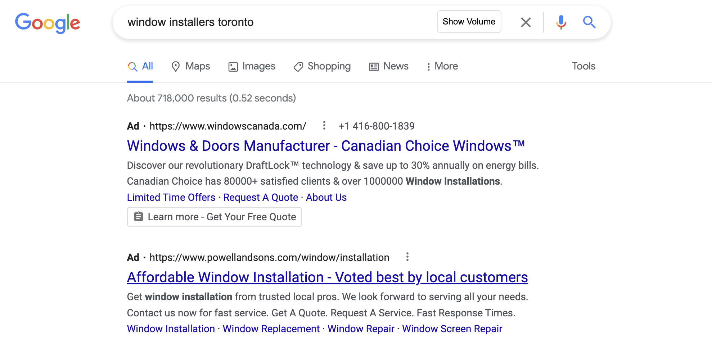
Task: Click the News newspaper icon
Action: pos(373,66)
